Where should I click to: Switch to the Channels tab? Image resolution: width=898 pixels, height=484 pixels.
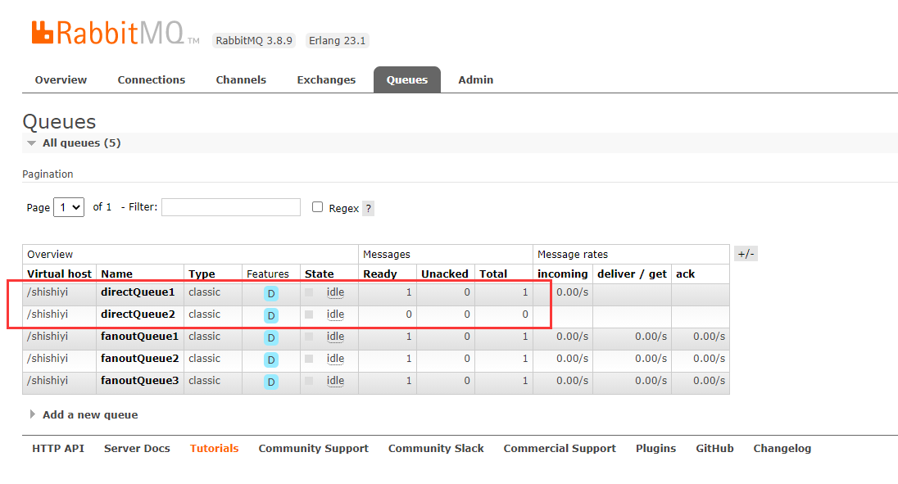coord(241,80)
